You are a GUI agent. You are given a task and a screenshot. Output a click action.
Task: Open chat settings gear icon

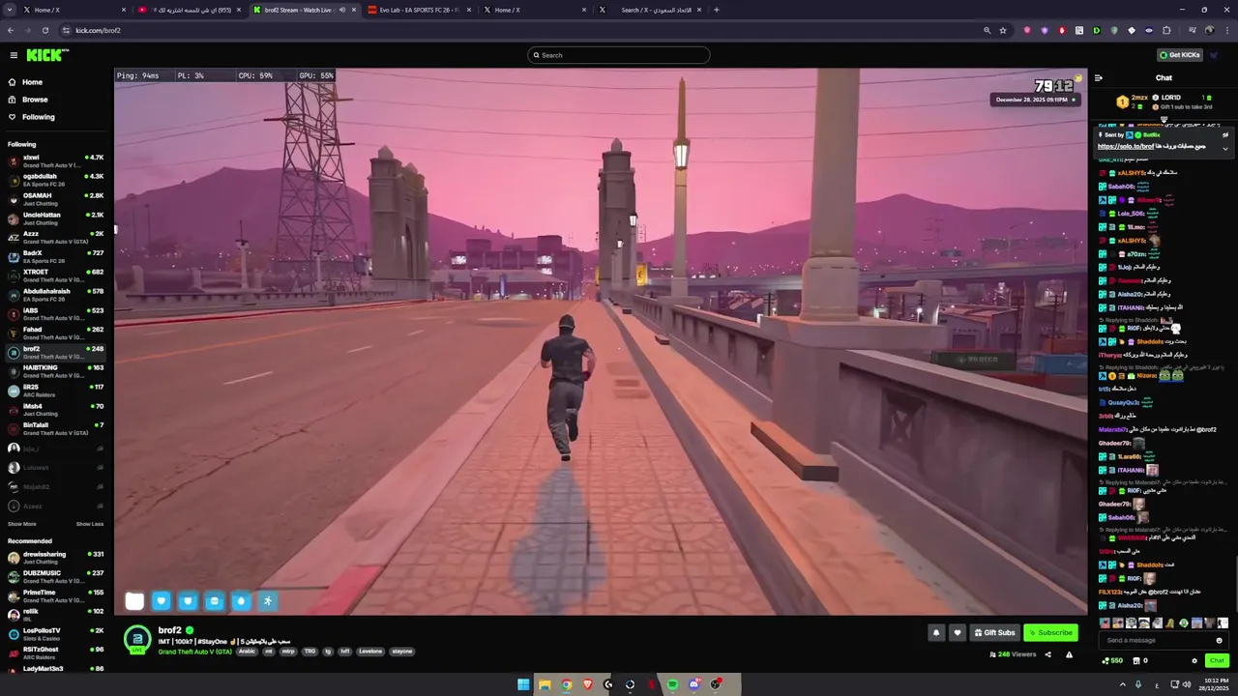click(x=1194, y=661)
